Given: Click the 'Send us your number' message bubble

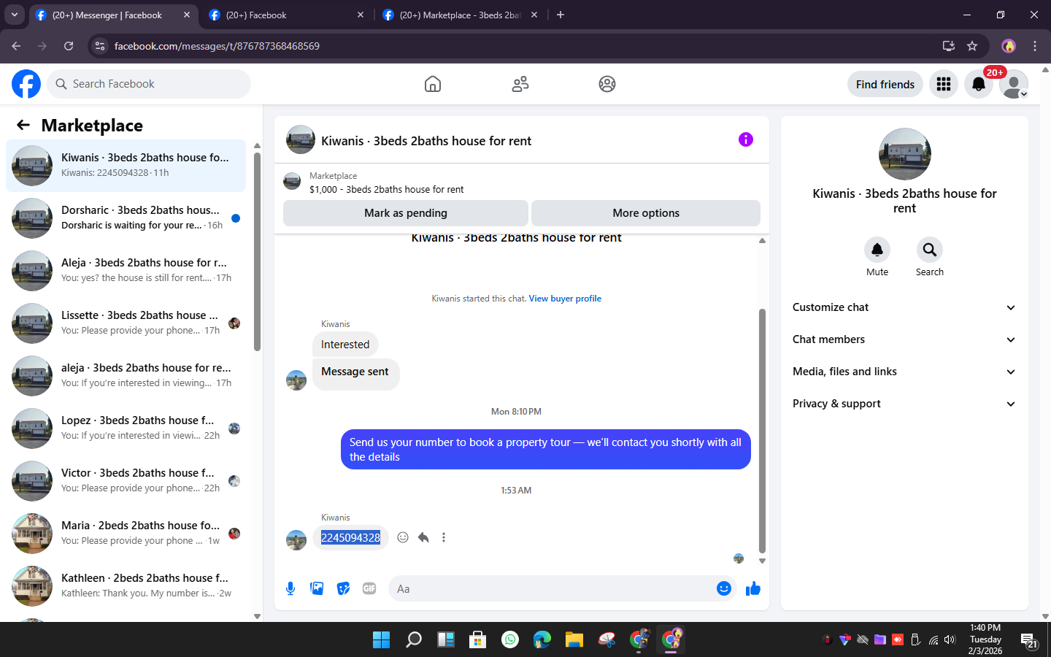Looking at the screenshot, I should 546,450.
